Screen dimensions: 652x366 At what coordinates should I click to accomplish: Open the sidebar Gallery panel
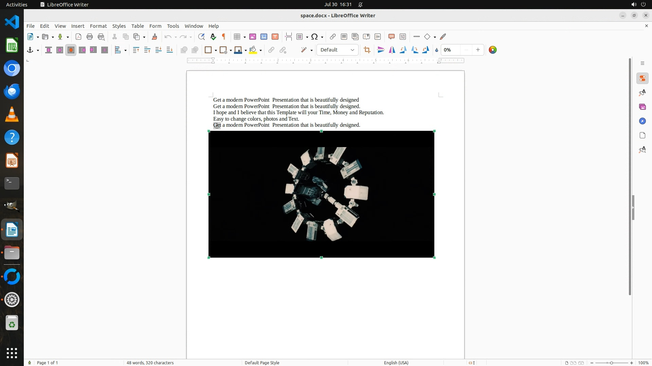(x=642, y=107)
